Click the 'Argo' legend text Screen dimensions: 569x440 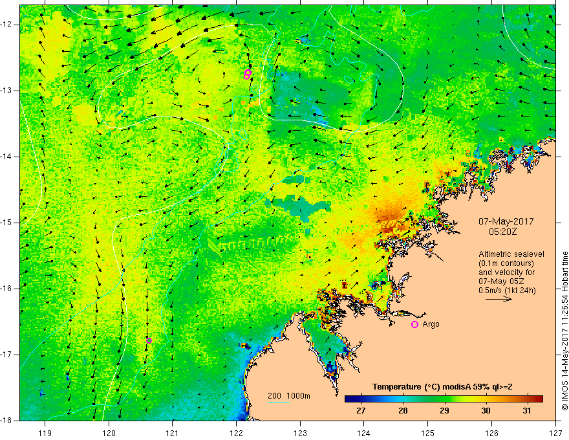(x=431, y=324)
